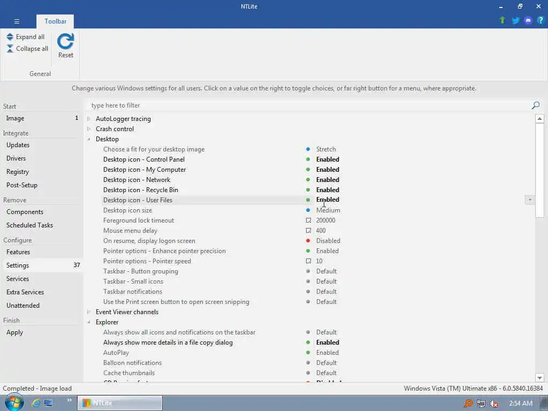The width and height of the screenshot is (548, 411).
Task: Click the system clock 2:54 AM
Action: [521, 404]
